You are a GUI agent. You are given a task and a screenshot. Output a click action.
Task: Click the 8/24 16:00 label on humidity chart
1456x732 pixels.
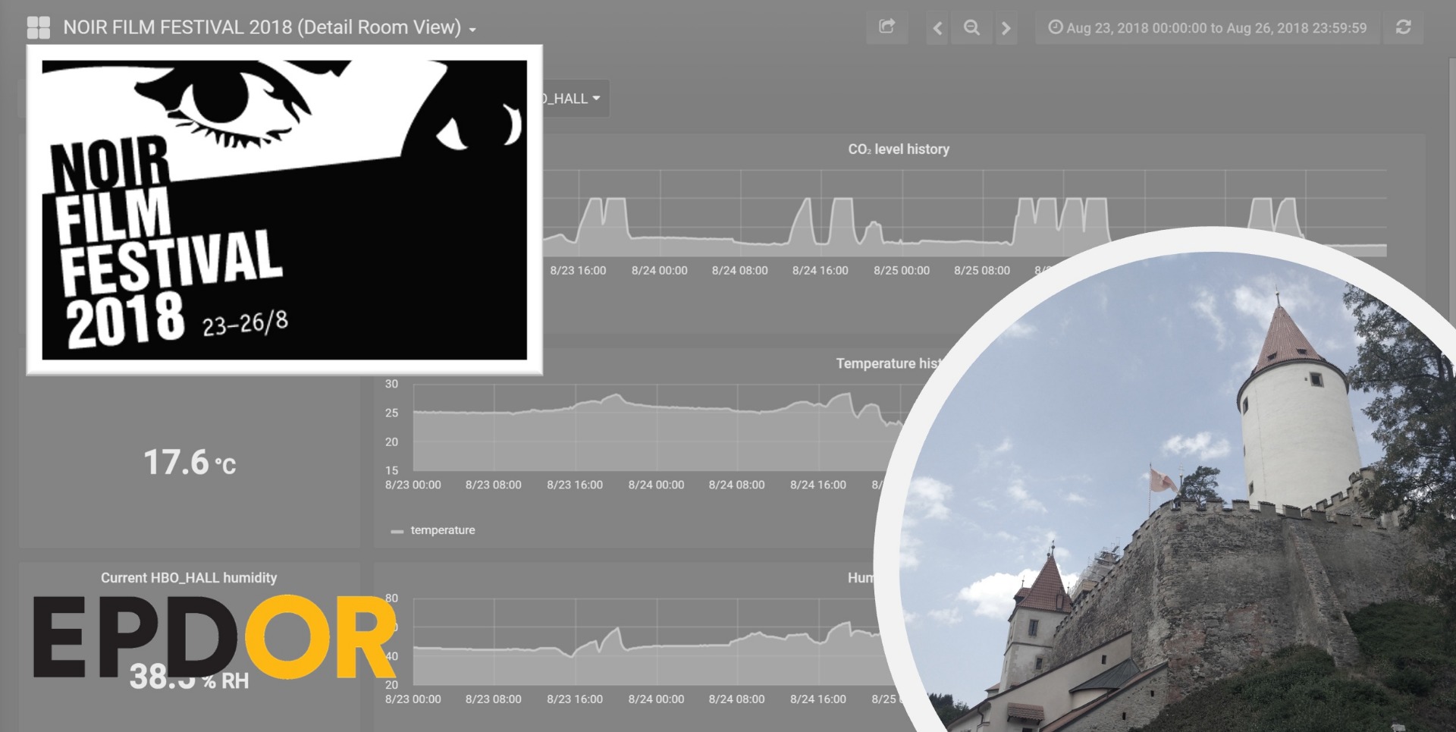point(817,699)
